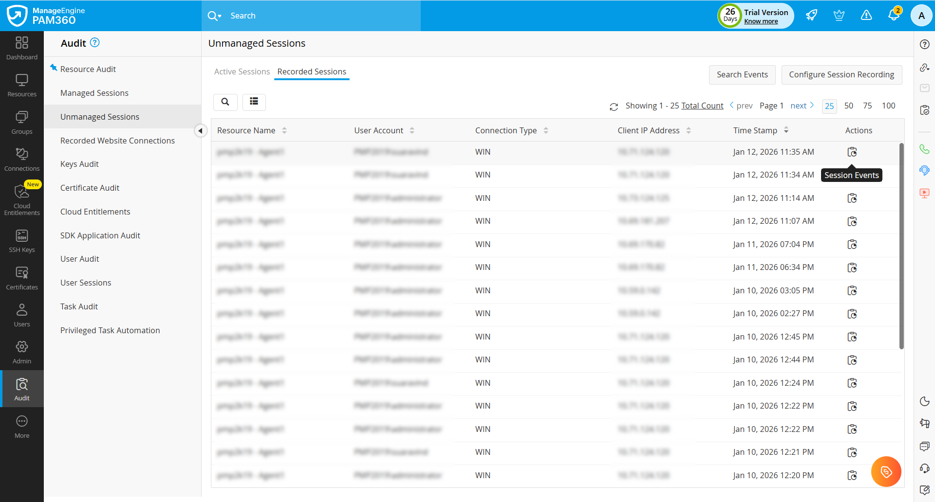Open session events for the 11:35 AM row
The width and height of the screenshot is (935, 502).
point(852,152)
